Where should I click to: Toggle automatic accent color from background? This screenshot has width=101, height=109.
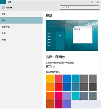click(49, 67)
